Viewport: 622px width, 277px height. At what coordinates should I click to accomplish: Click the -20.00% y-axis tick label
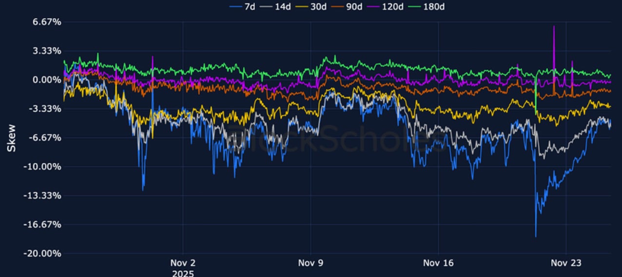tap(31, 254)
